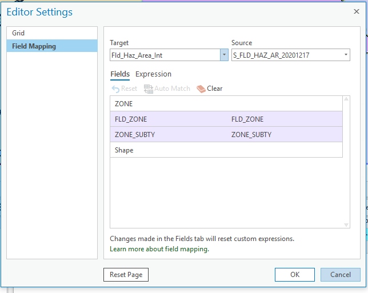Open Learn more about field mapping link
This screenshot has height=293, width=368.
tap(159, 249)
